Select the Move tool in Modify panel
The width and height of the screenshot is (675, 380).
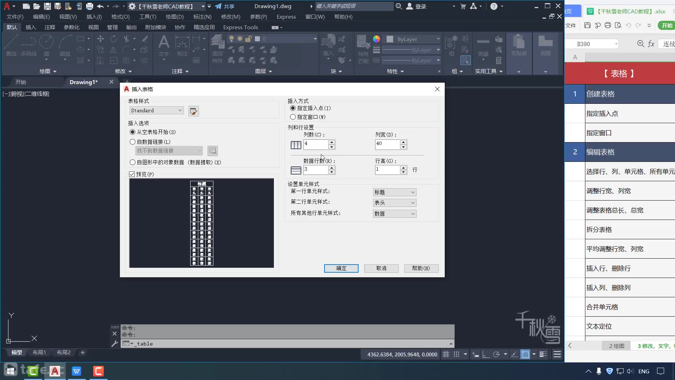[101, 39]
